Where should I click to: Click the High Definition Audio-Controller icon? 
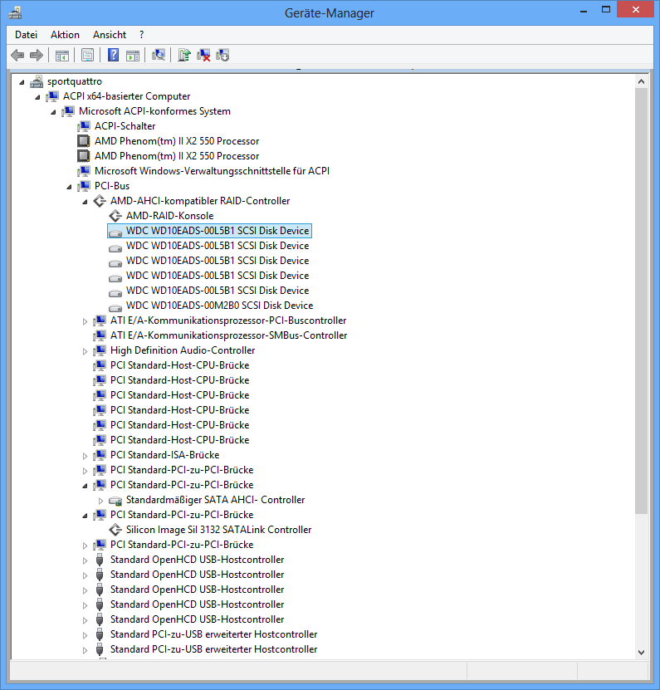click(x=100, y=350)
